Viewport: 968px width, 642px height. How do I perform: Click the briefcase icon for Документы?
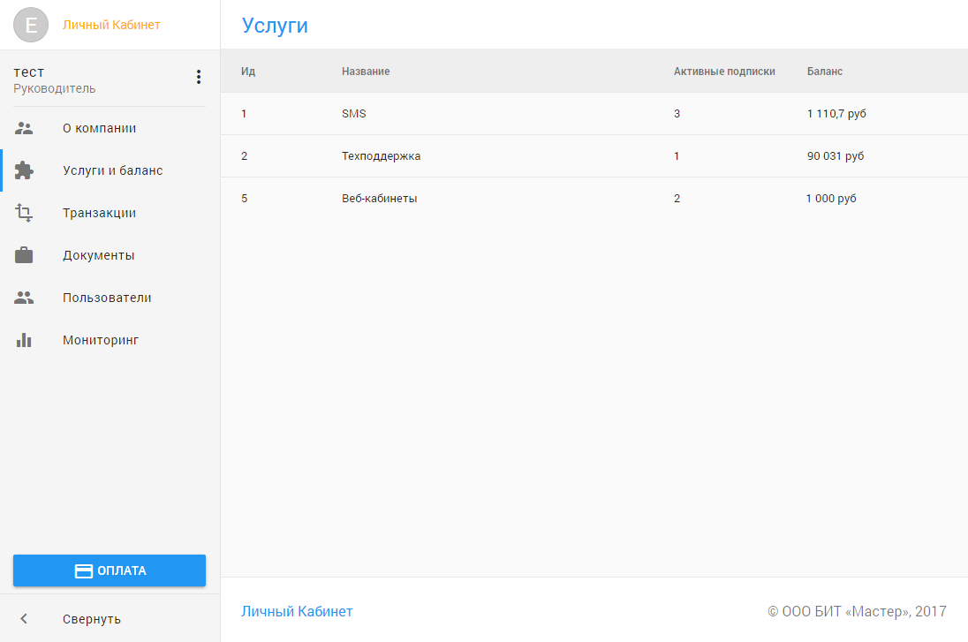coord(24,255)
